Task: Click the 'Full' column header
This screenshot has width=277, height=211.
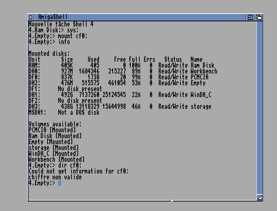Action: (x=134, y=60)
